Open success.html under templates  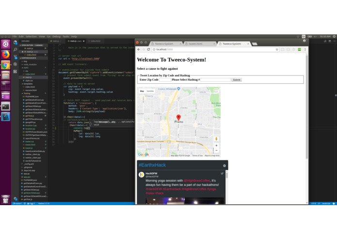pos(31,90)
